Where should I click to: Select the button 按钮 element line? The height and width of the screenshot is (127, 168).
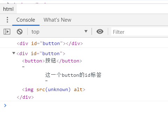[52, 61]
